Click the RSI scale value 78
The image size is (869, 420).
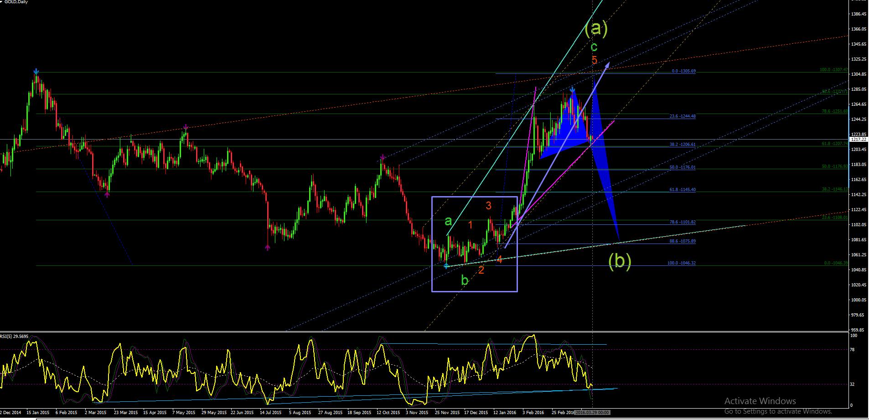pyautogui.click(x=853, y=350)
